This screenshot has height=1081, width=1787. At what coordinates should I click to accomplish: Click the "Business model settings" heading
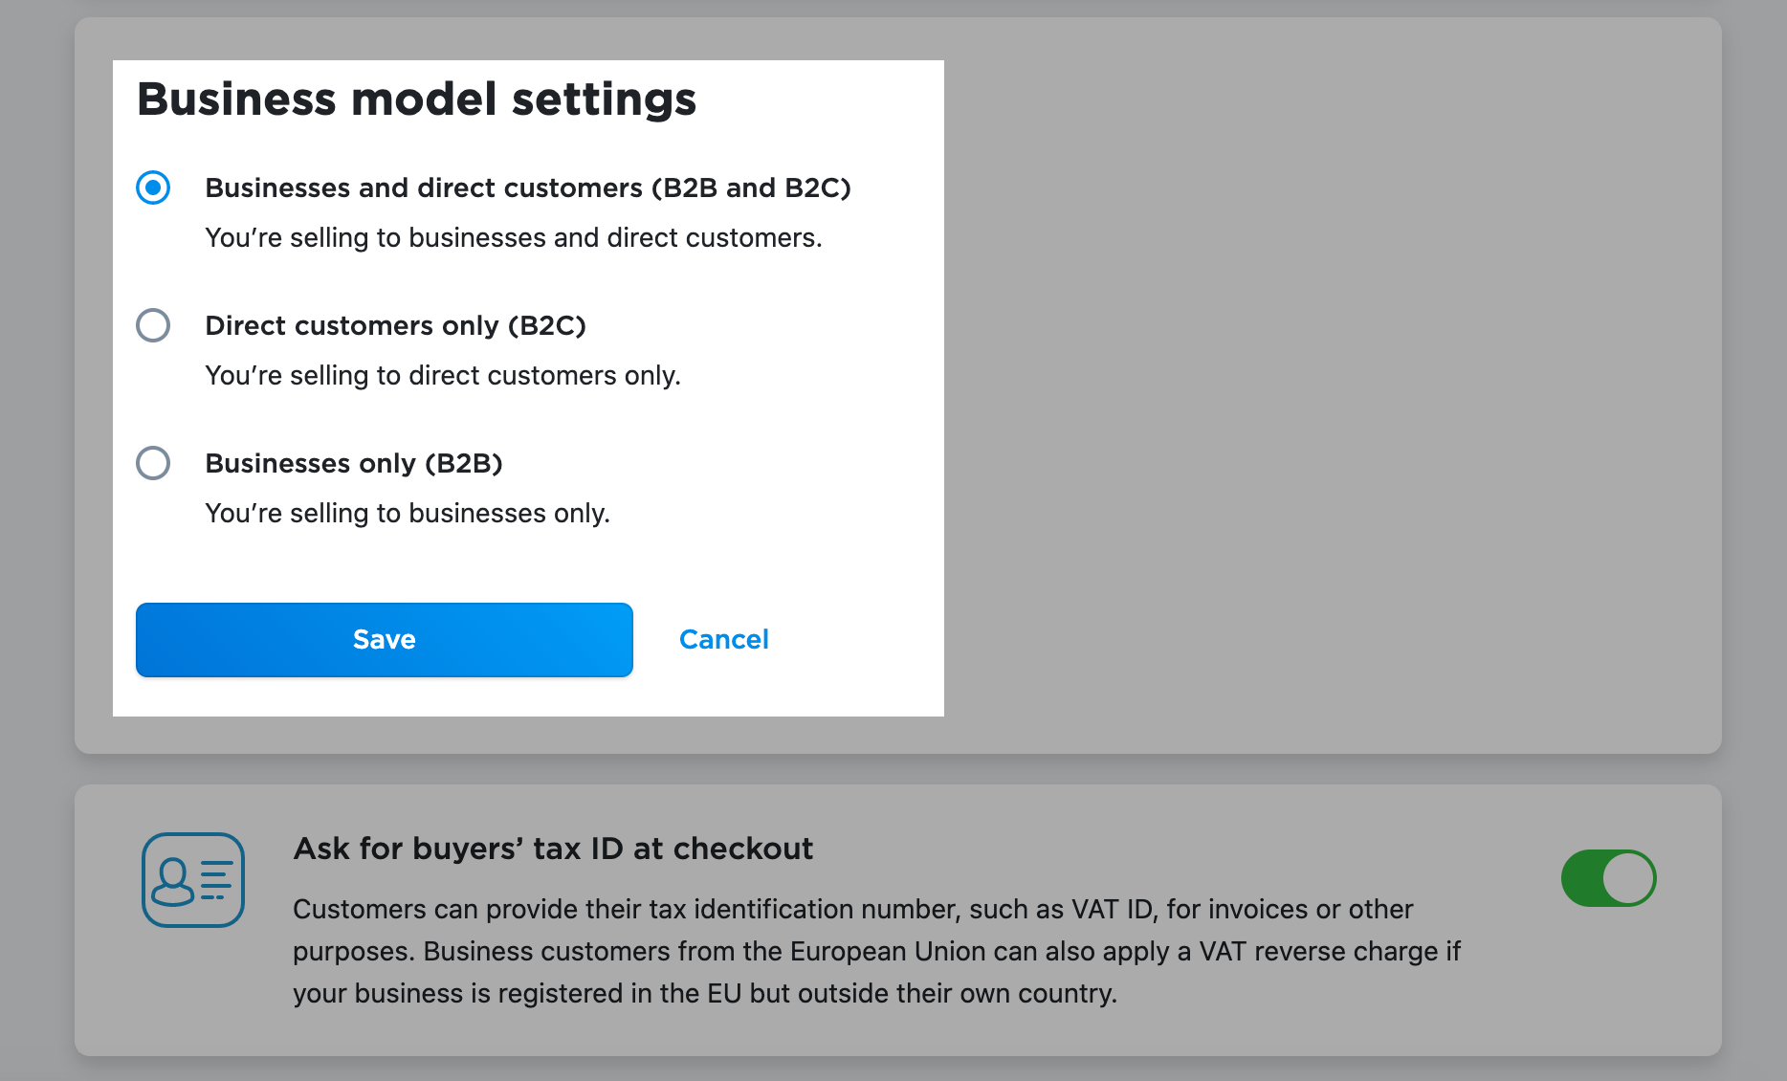point(417,98)
